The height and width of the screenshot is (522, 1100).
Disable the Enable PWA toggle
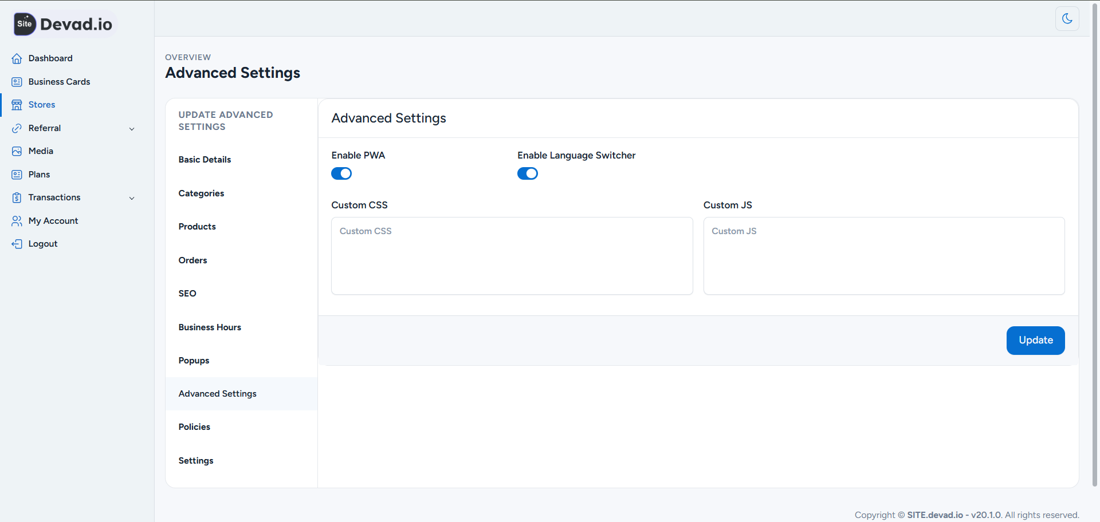click(341, 173)
